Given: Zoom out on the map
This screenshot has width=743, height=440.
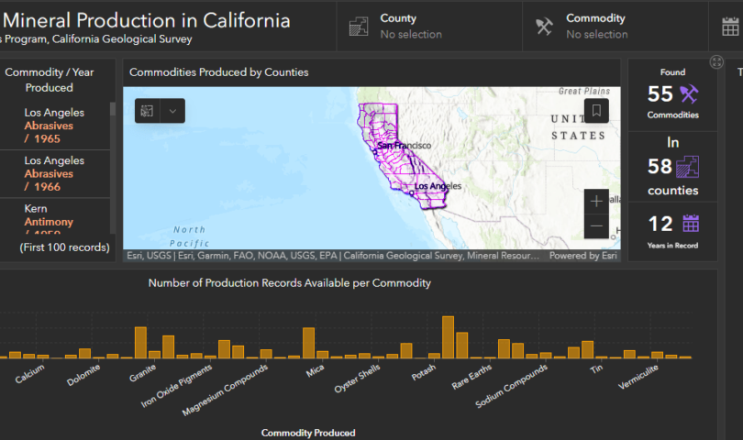Looking at the screenshot, I should click(x=596, y=225).
